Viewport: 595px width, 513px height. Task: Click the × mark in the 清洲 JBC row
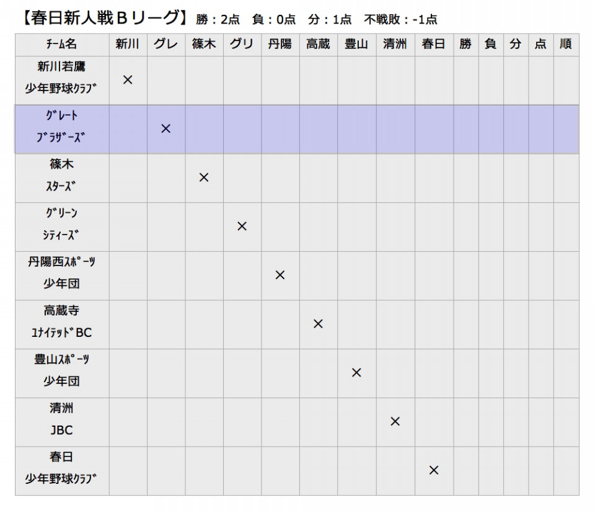[395, 421]
